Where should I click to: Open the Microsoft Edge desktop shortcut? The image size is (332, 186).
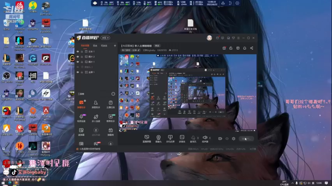(20, 26)
